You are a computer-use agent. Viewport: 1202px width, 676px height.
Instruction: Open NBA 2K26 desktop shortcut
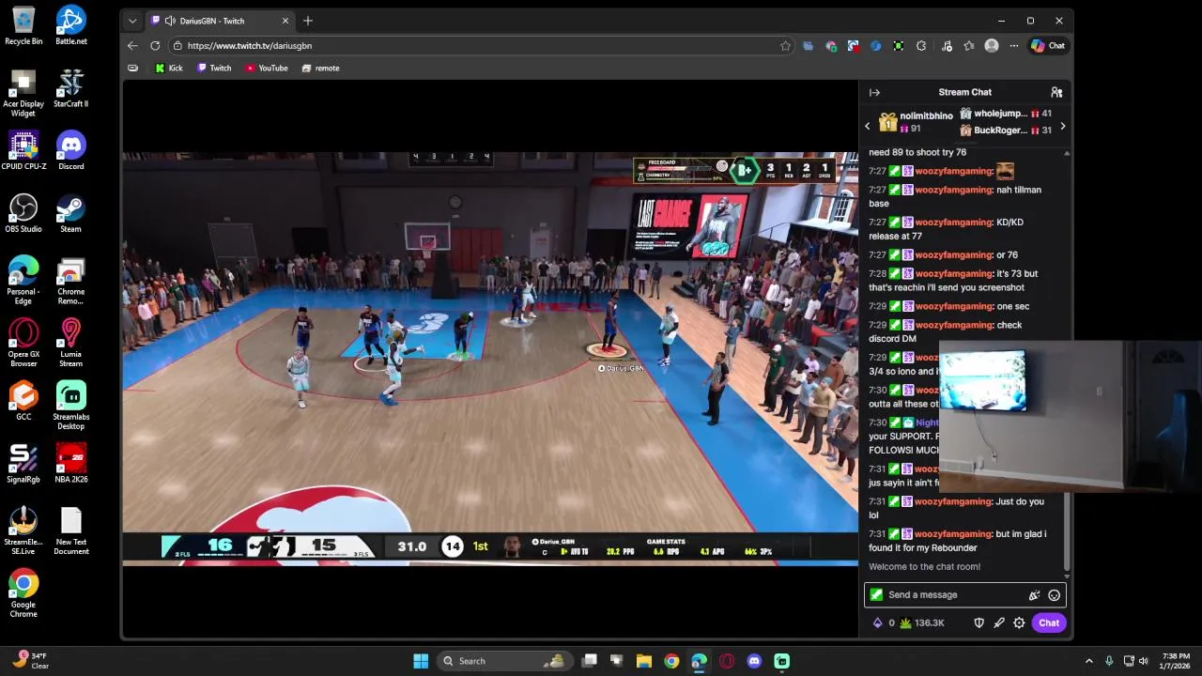coord(70,463)
